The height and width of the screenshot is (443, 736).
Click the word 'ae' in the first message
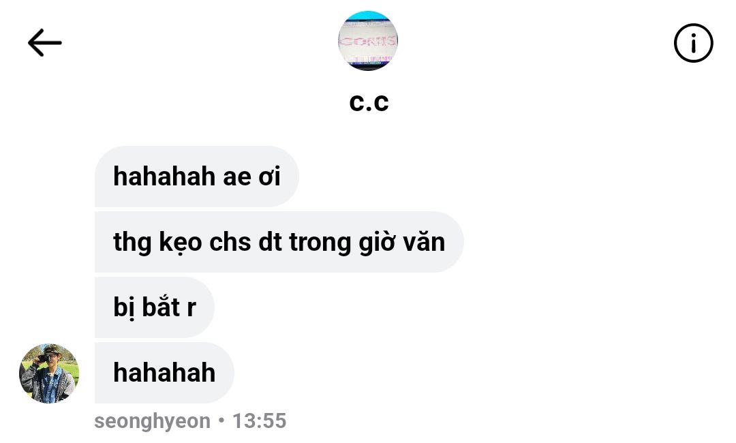(237, 177)
